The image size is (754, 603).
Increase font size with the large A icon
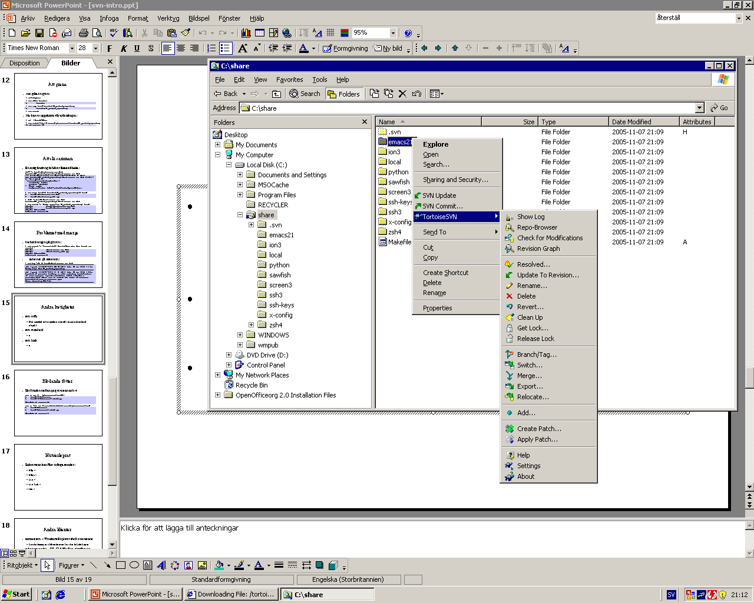[243, 48]
